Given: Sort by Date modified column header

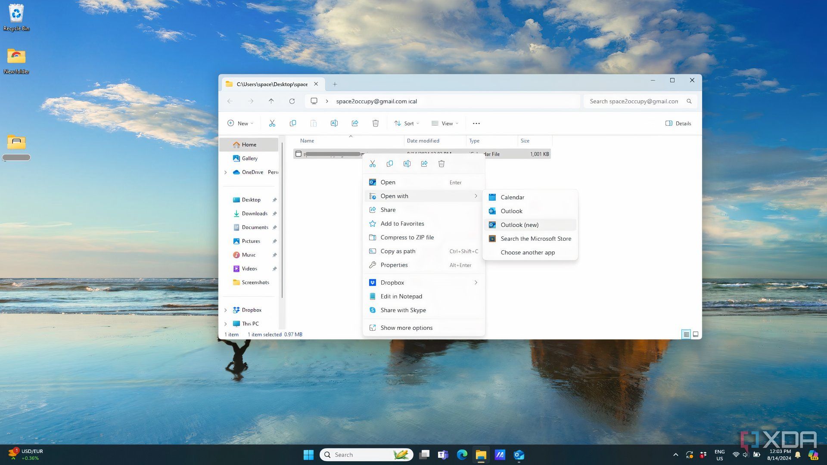Looking at the screenshot, I should [435, 141].
